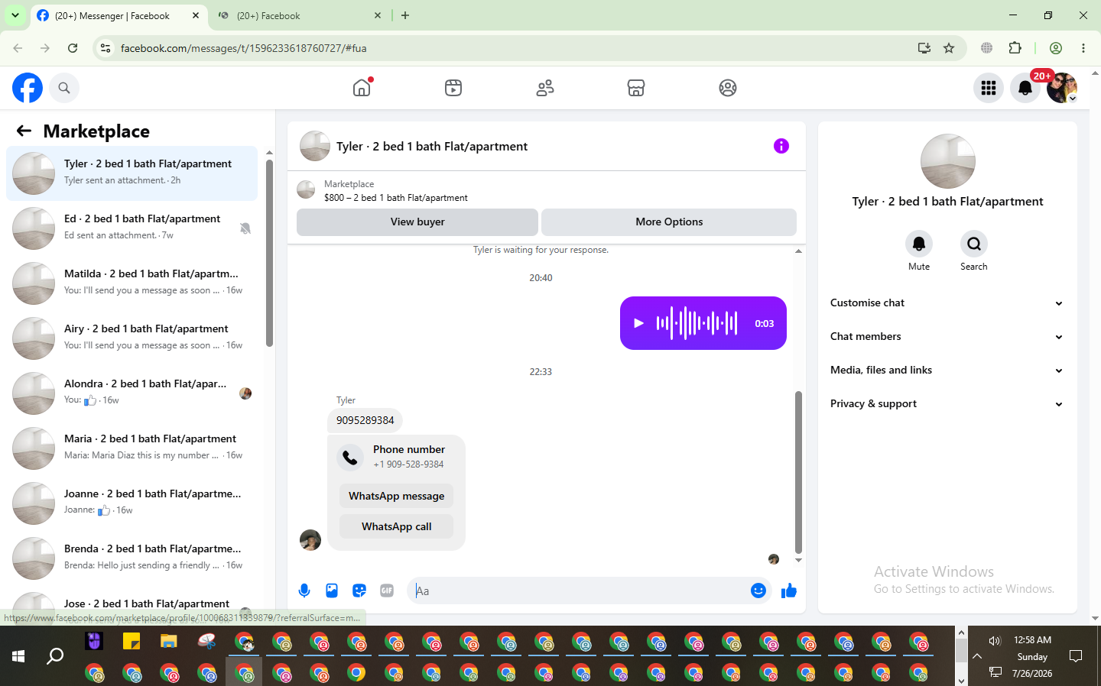The image size is (1101, 686).
Task: Open Maria's 2 bed 1 bath conversation
Action: 132,448
